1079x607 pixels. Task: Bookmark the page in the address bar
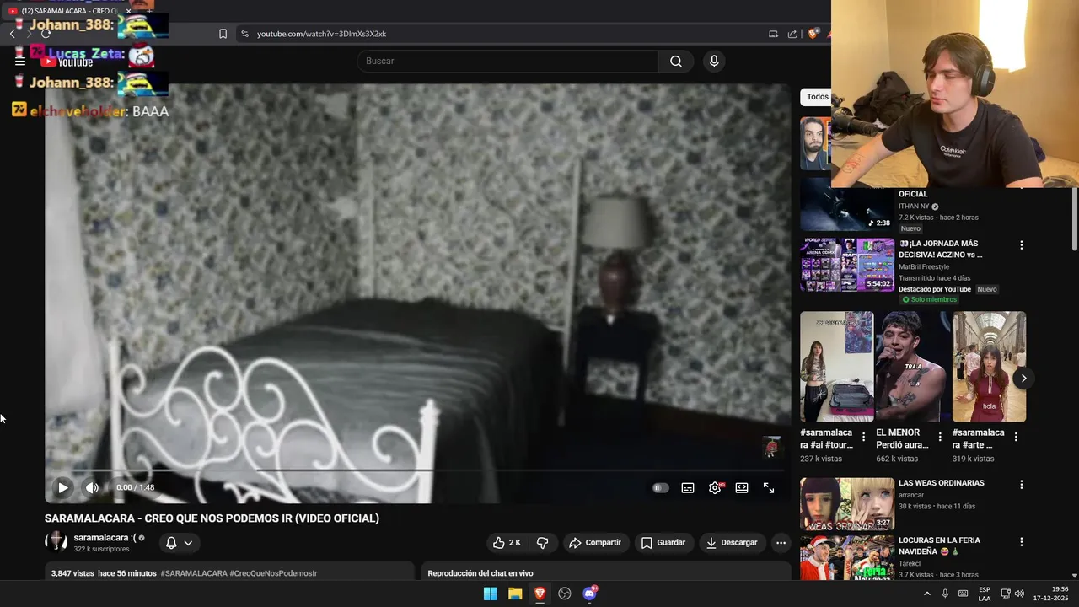[223, 34]
